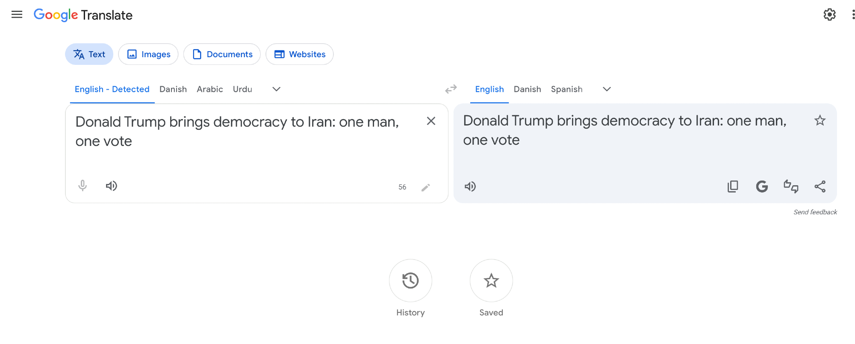855x344 pixels.
Task: Listen to the source text
Action: 112,186
